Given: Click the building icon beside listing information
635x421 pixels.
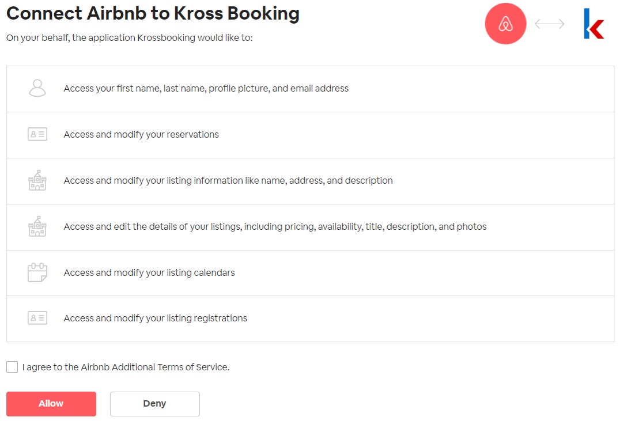Looking at the screenshot, I should 37,180.
